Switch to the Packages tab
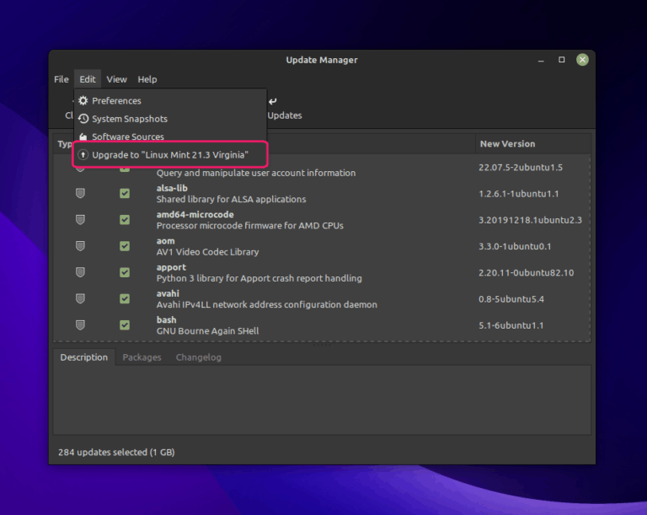The image size is (647, 515). pos(142,357)
